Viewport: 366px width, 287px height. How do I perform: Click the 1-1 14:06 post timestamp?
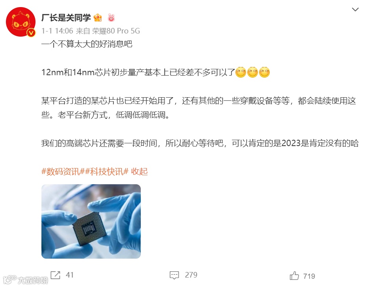point(57,31)
